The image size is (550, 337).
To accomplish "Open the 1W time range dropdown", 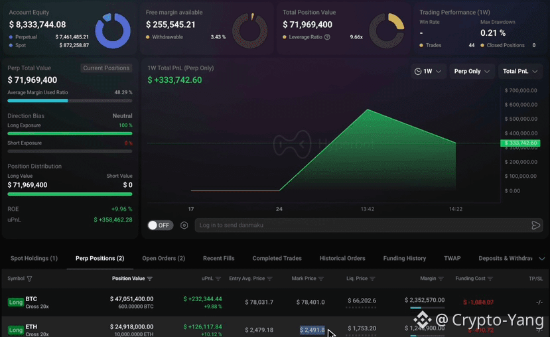I will [x=429, y=71].
